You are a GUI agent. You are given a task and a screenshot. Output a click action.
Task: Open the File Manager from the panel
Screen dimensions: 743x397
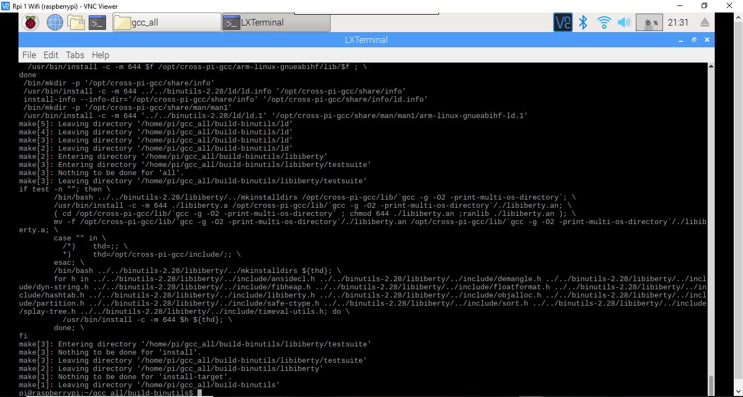click(76, 22)
